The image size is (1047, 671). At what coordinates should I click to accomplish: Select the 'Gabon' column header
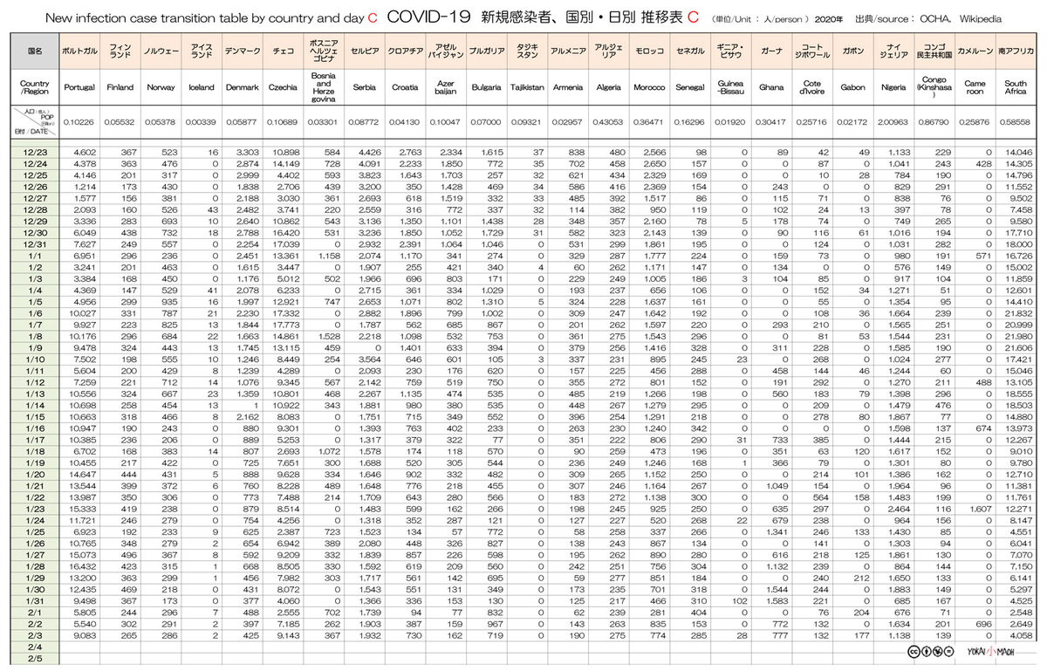coord(852,88)
